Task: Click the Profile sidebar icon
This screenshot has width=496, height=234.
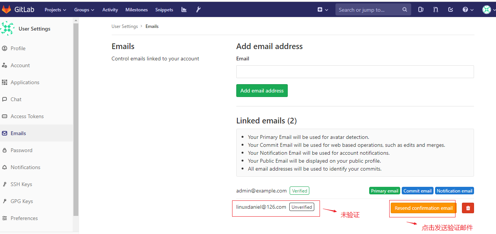Action: point(5,48)
